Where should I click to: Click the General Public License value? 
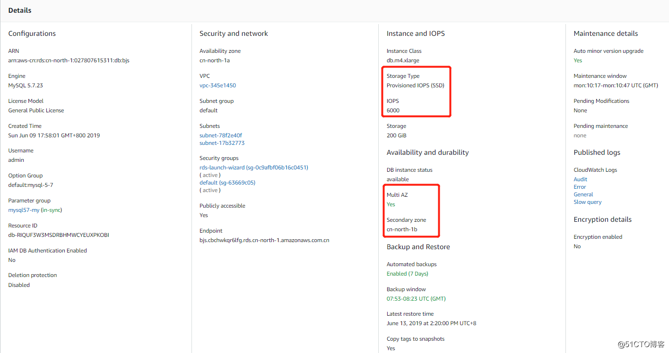click(x=36, y=110)
